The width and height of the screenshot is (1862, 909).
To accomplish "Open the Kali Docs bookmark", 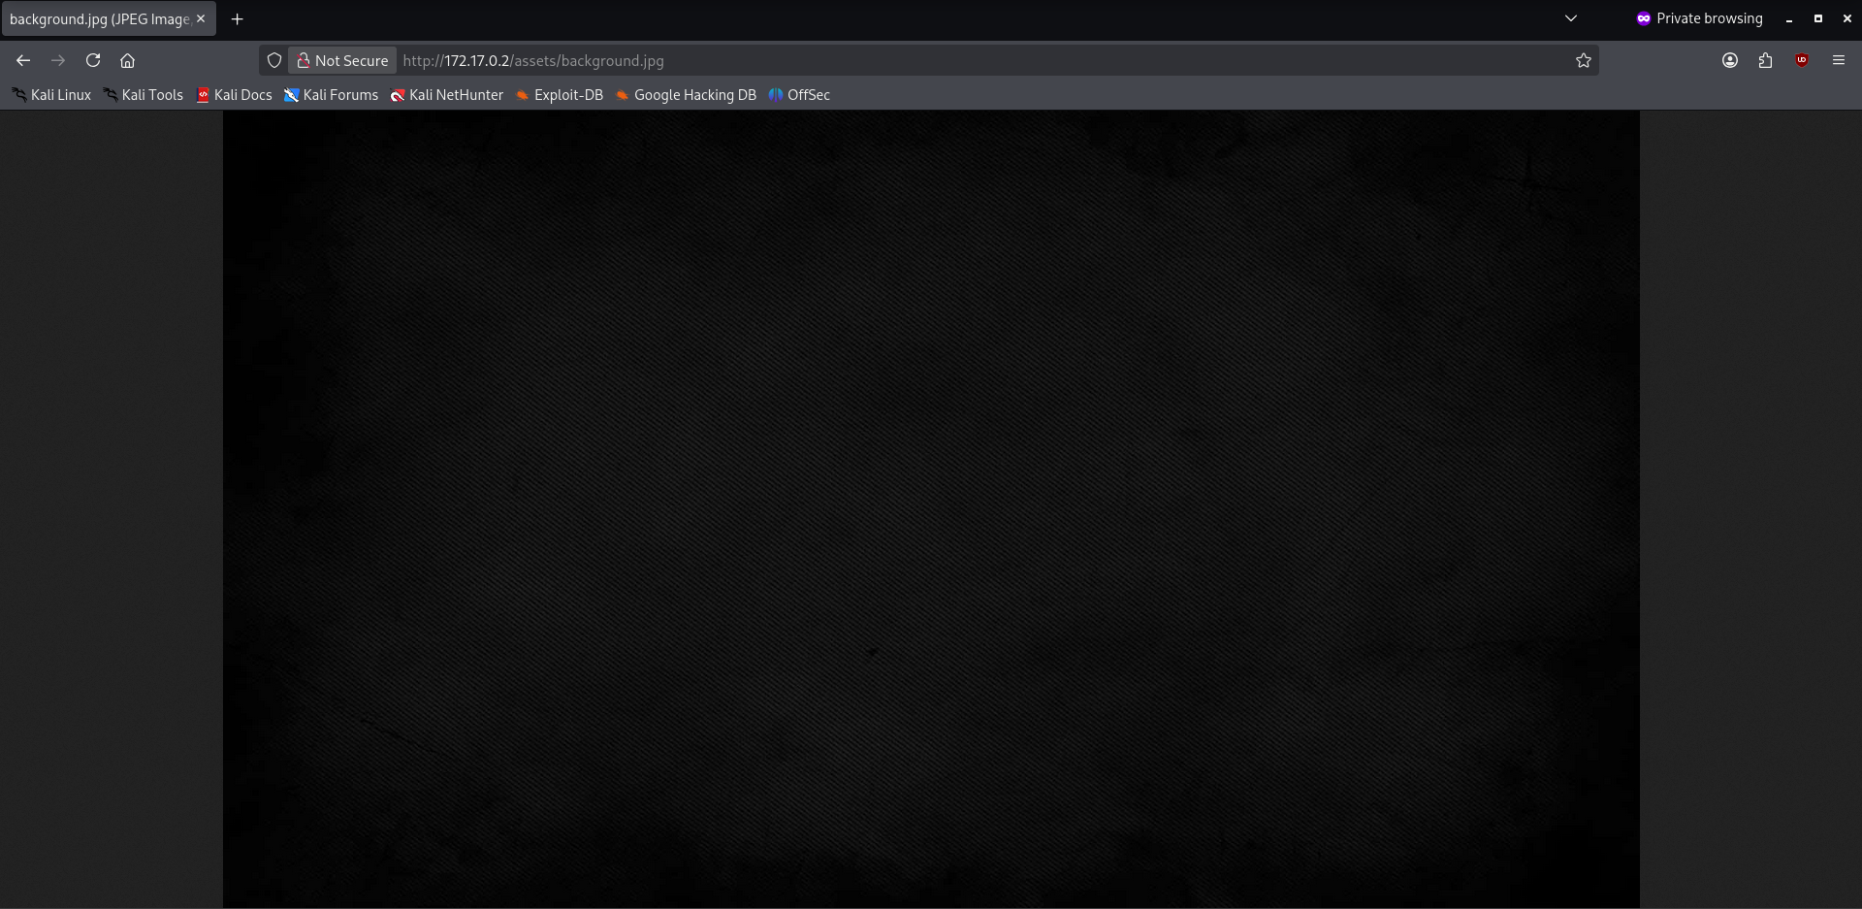I will click(234, 94).
